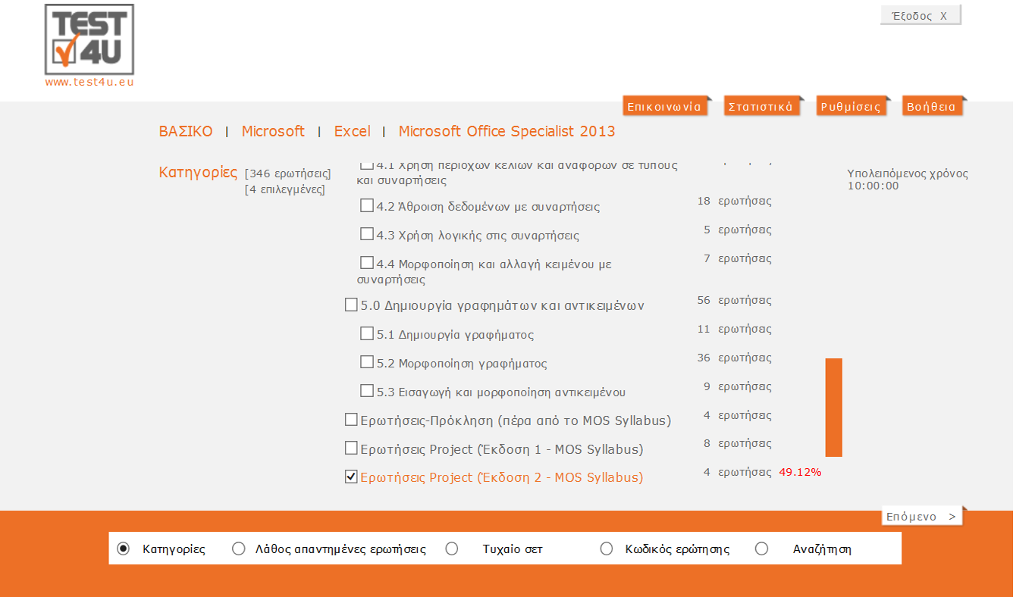The height and width of the screenshot is (597, 1013).
Task: Open the www.test4u.eu link
Action: click(89, 83)
